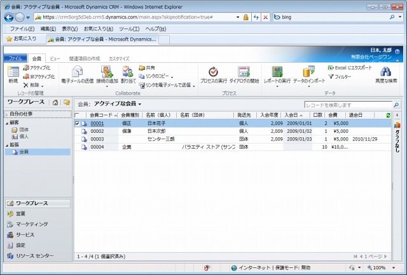The height and width of the screenshot is (275, 407).
Task: Click the record search magnifier icon
Action: [396, 105]
